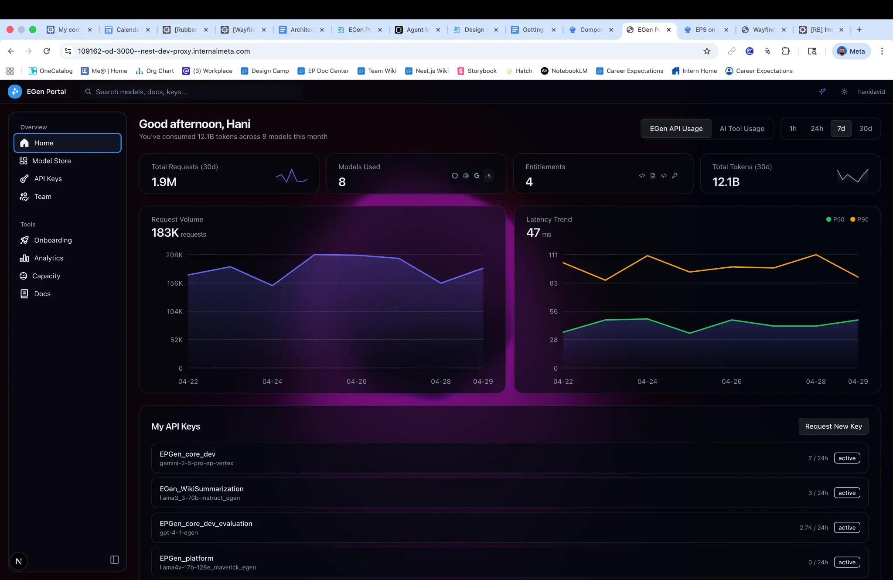
Task: Open Model Store from sidebar
Action: click(68, 161)
